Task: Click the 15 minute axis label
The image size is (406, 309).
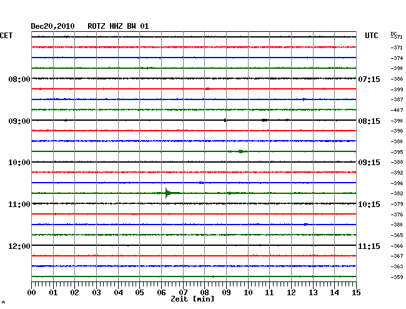Action: pyautogui.click(x=356, y=293)
